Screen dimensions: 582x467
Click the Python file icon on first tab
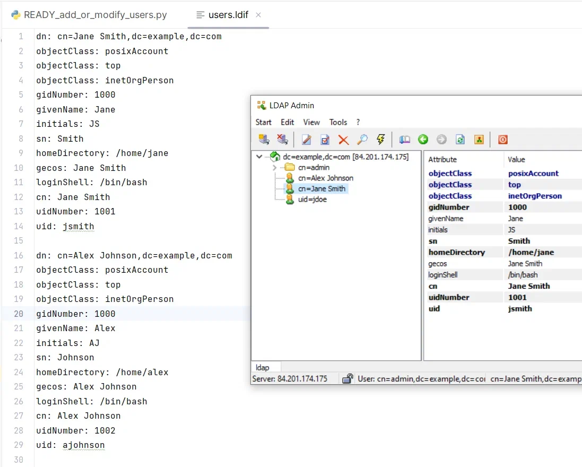tap(16, 15)
